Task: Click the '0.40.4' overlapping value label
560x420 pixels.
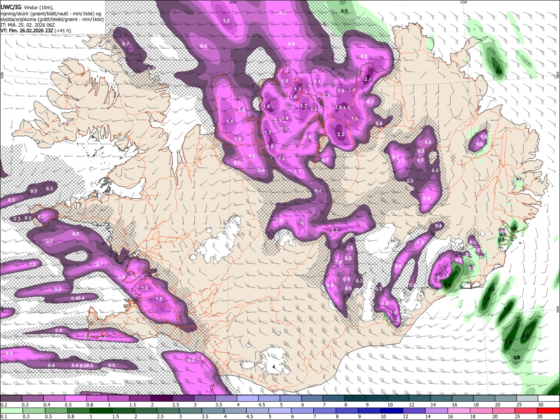Action: coord(77,298)
